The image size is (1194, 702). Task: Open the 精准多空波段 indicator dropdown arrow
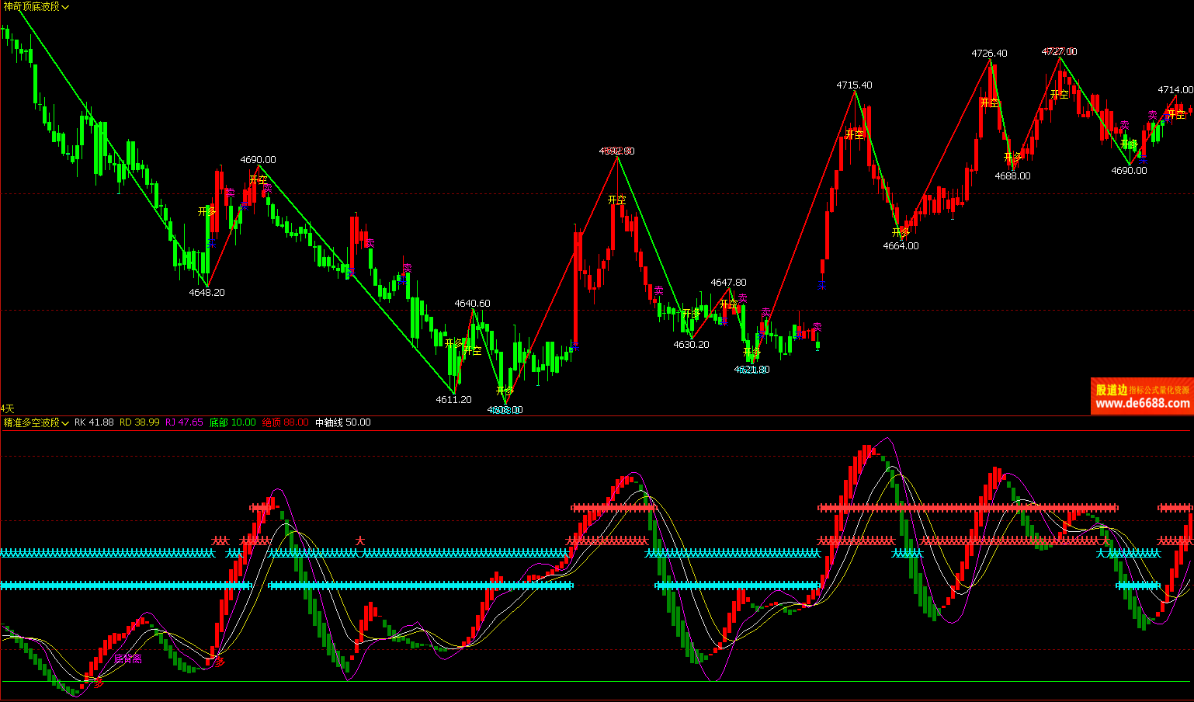coord(65,423)
